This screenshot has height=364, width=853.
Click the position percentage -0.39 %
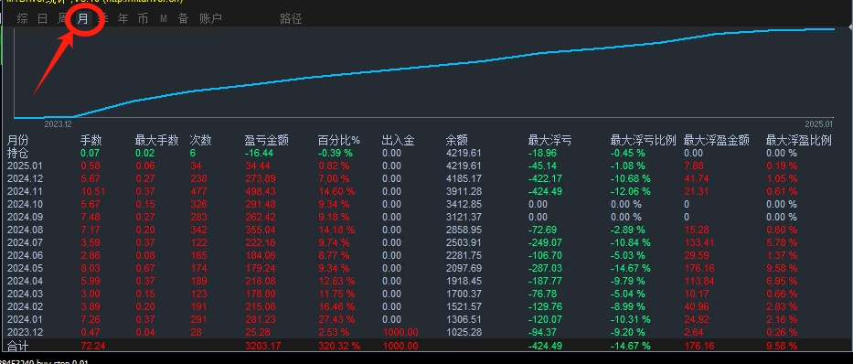336,153
